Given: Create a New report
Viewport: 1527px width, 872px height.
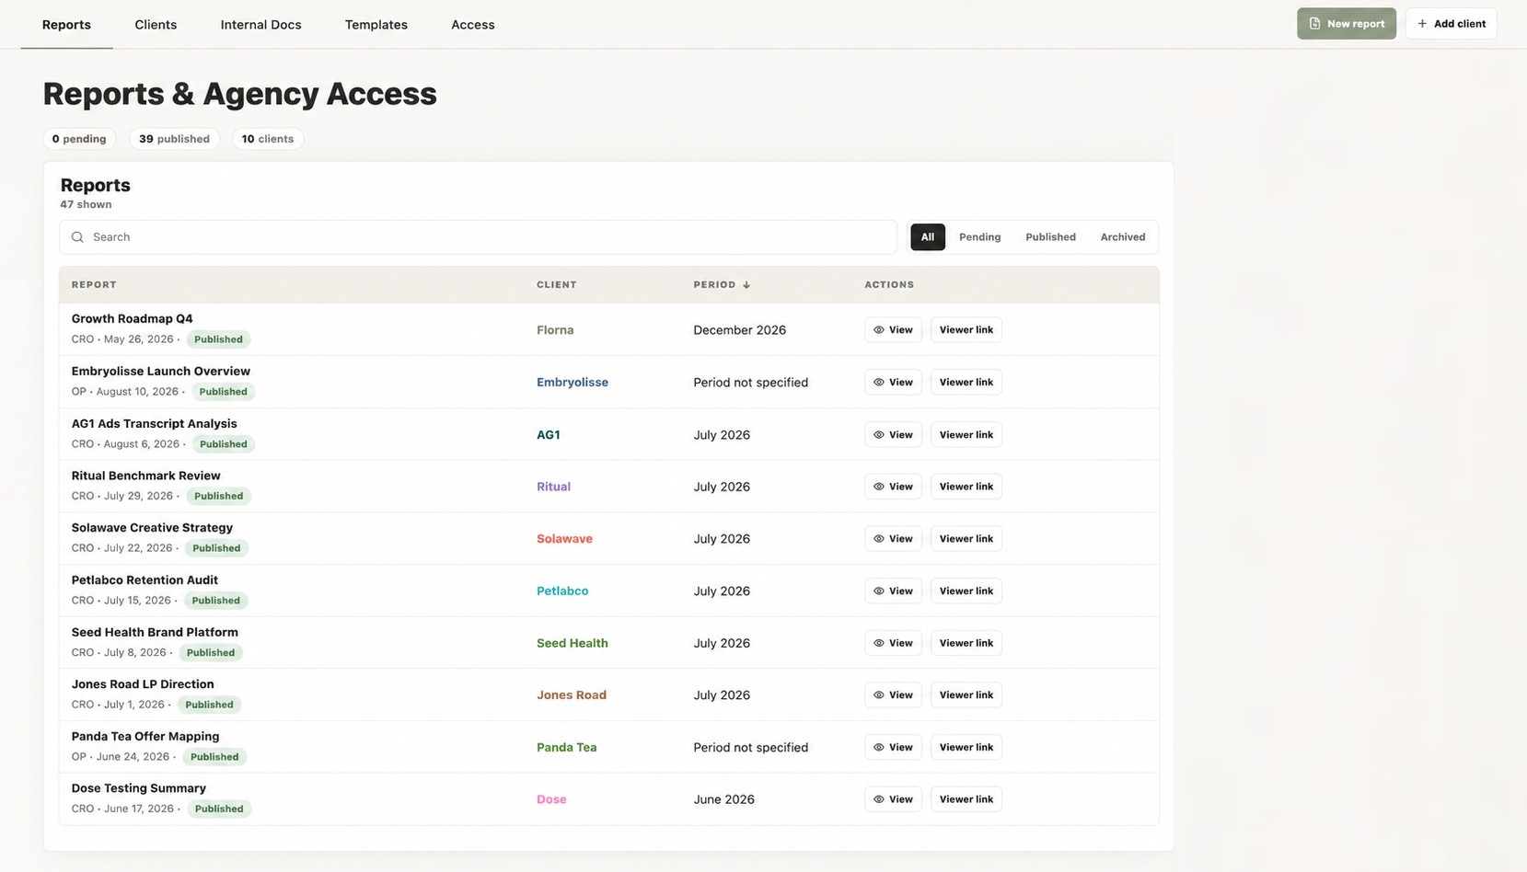Looking at the screenshot, I should (1346, 24).
